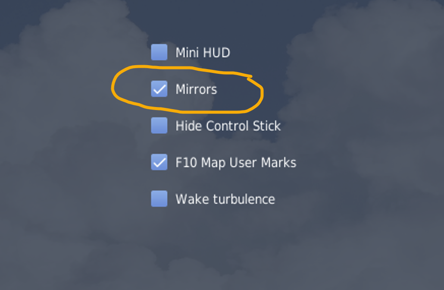Click the Hide Control Stick label
The image size is (444, 290).
pos(228,126)
